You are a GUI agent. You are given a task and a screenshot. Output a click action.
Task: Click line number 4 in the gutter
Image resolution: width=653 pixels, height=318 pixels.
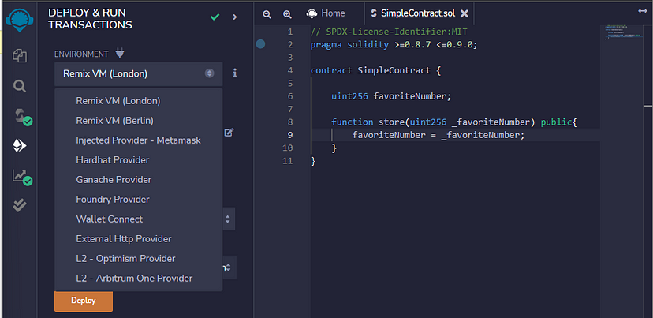coord(290,70)
